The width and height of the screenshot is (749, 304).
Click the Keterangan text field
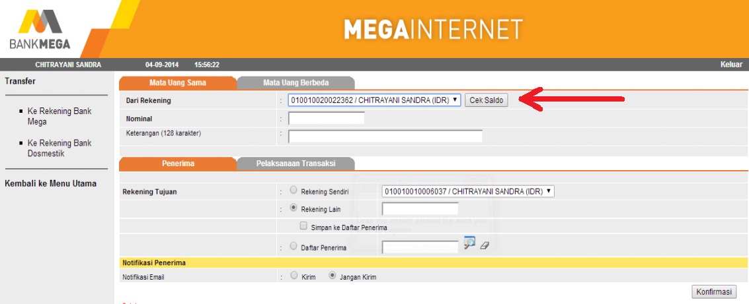click(385, 137)
